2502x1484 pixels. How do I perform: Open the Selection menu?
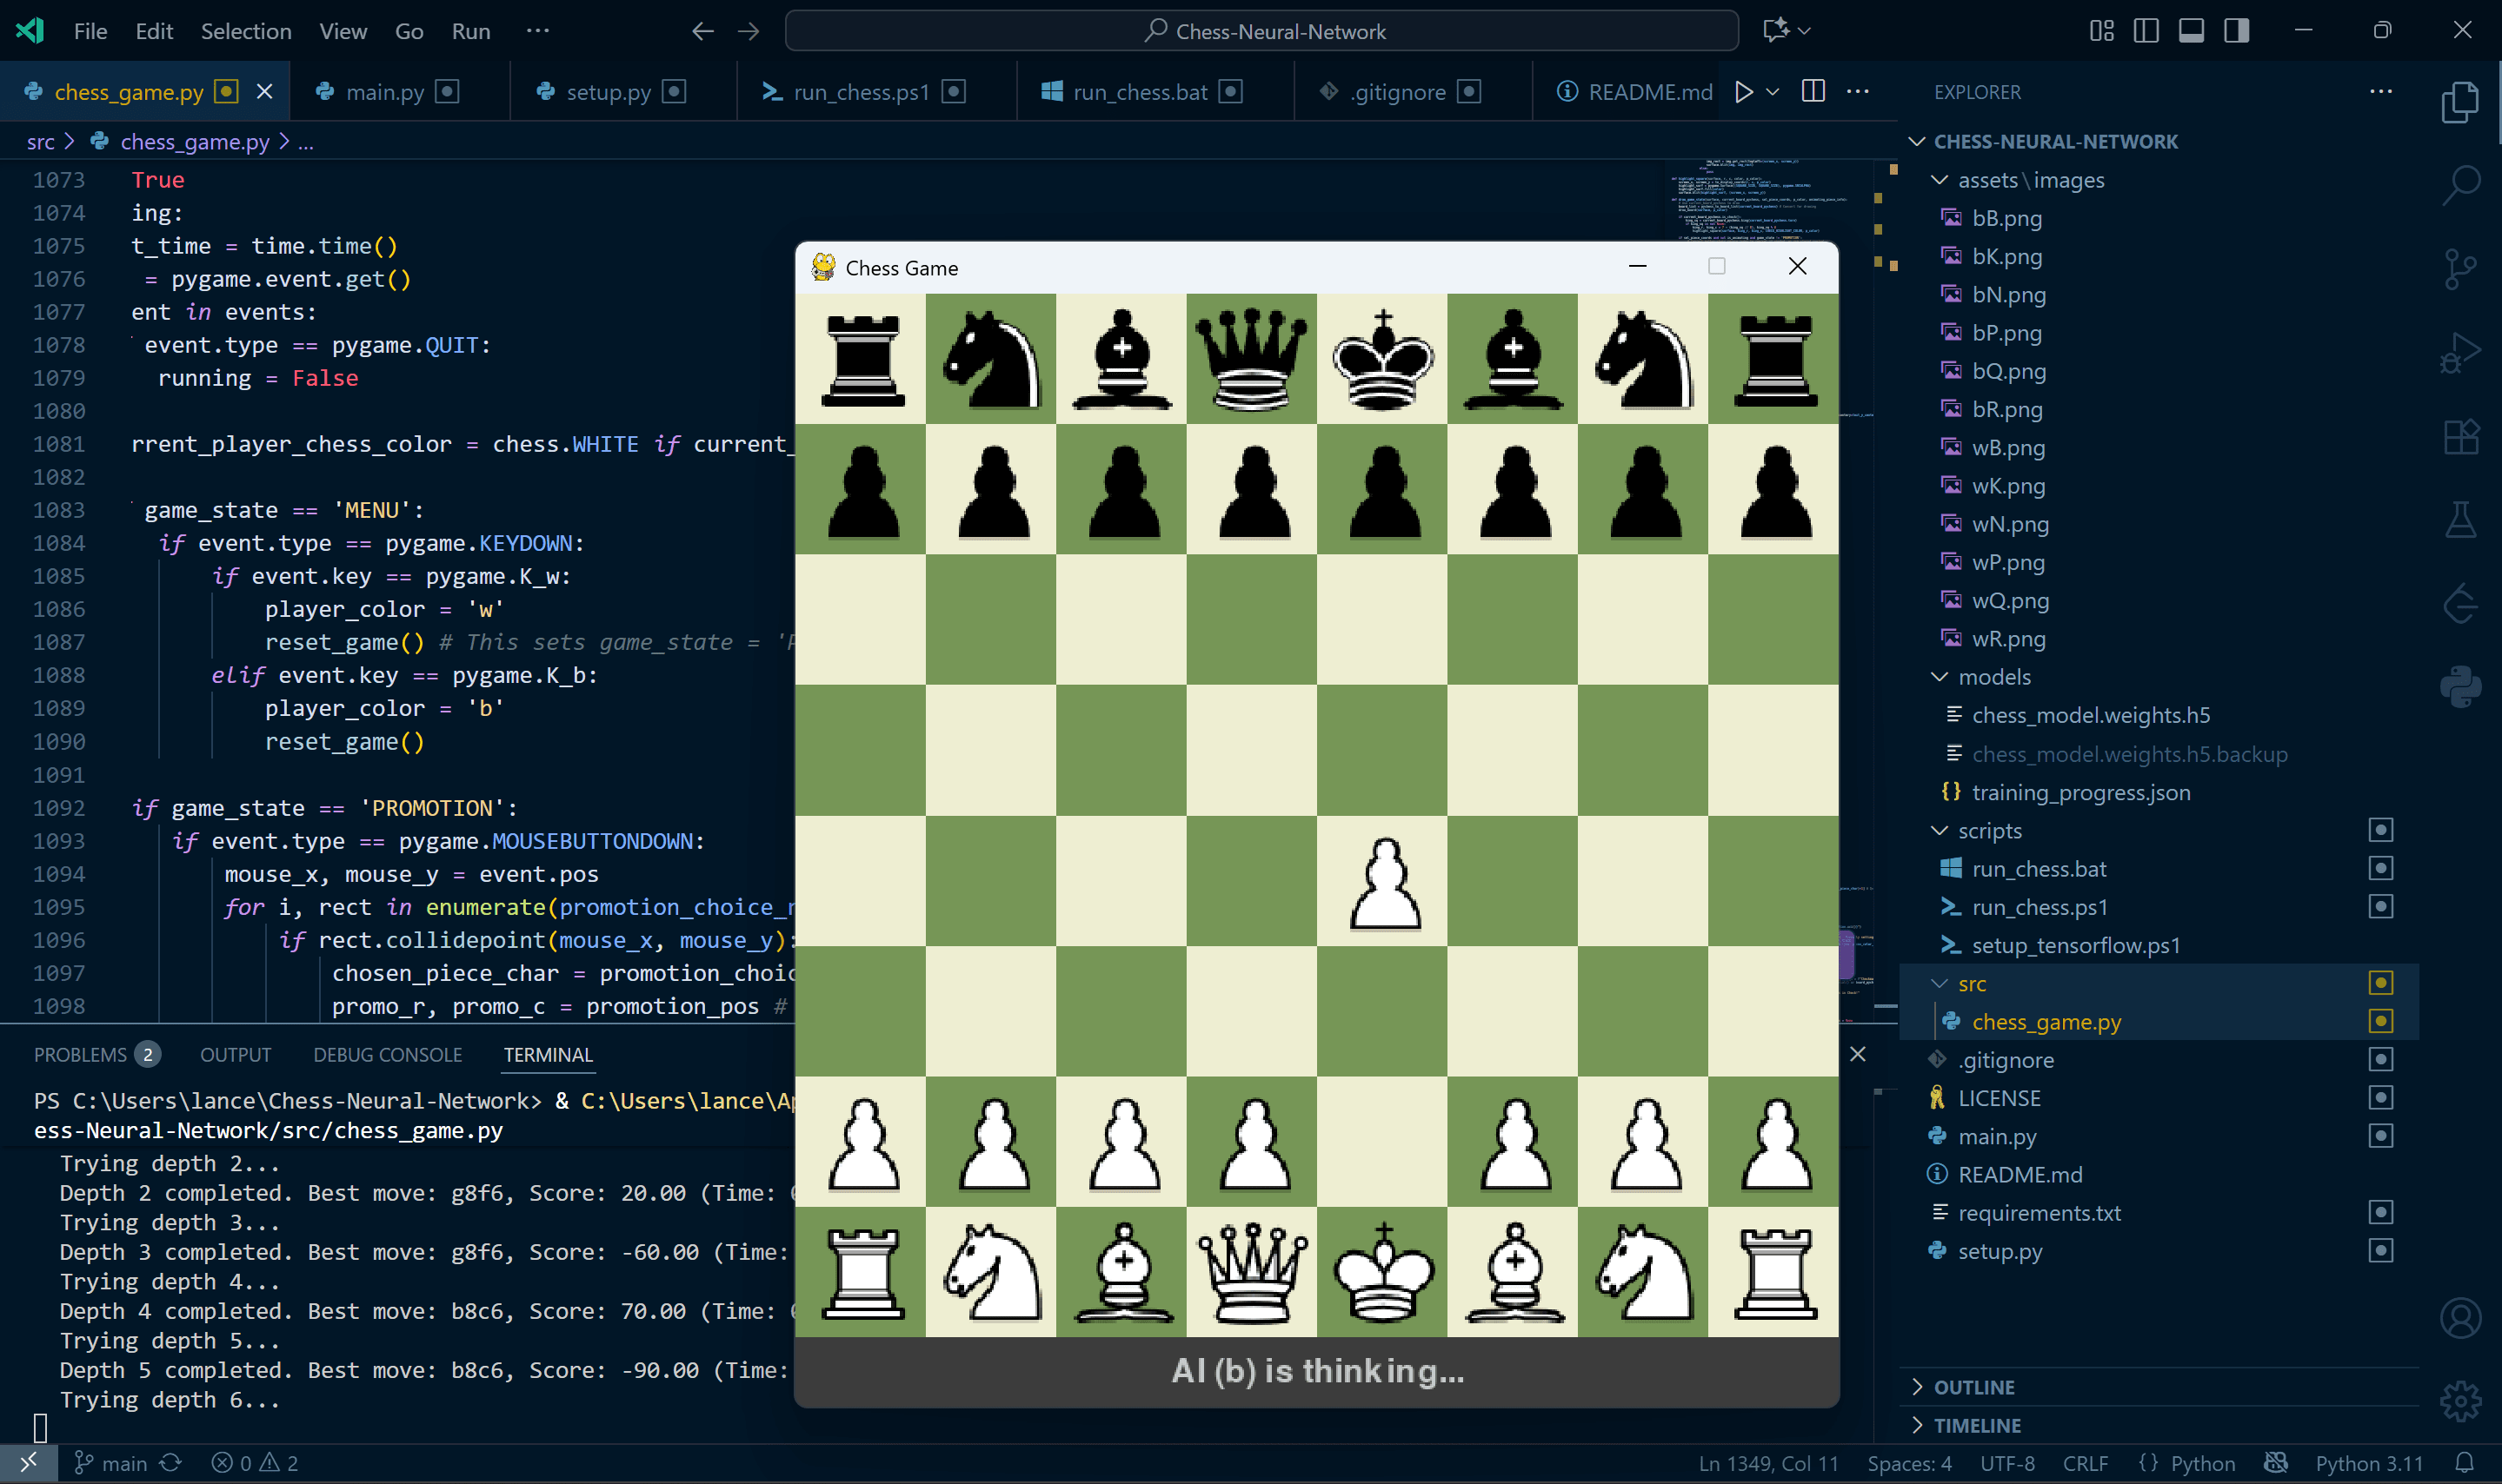pyautogui.click(x=246, y=31)
